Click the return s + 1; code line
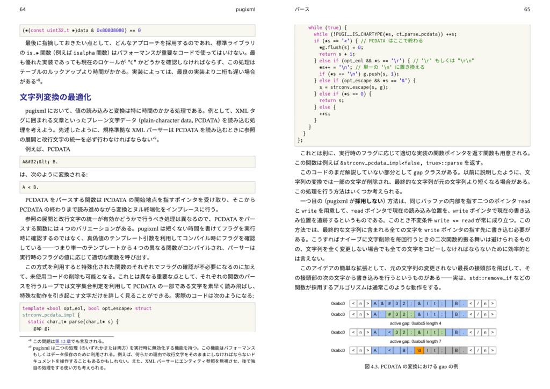 [337, 54]
